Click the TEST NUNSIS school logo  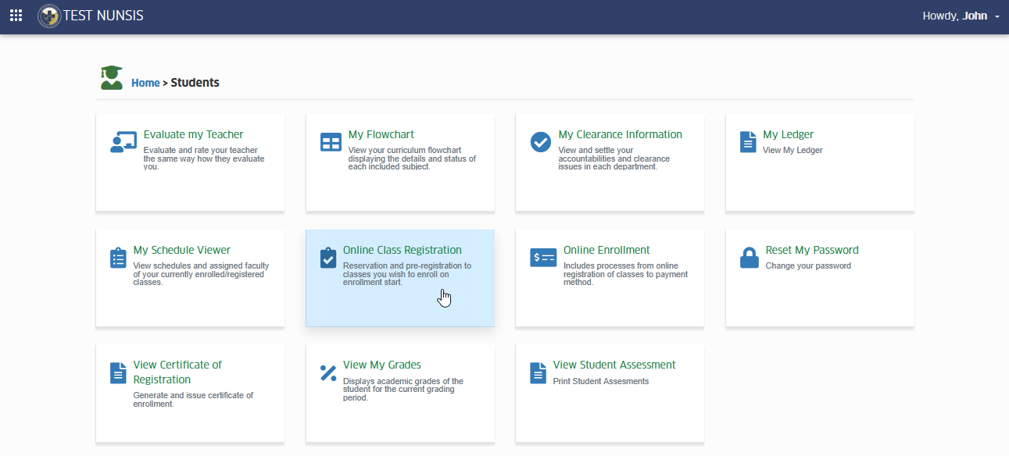coord(49,16)
